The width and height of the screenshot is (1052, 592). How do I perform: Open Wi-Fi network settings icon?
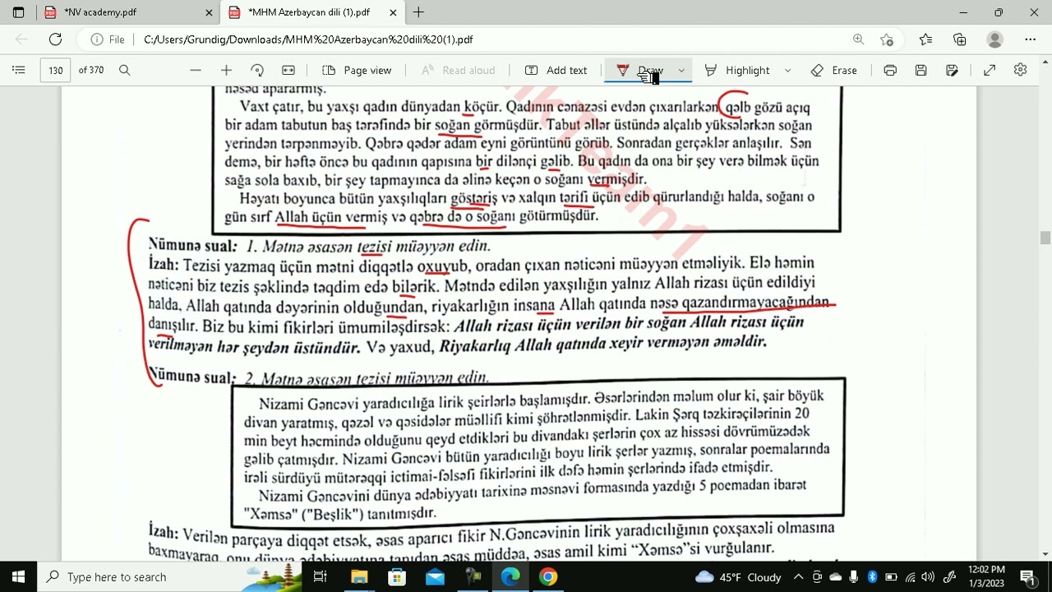pos(910,577)
